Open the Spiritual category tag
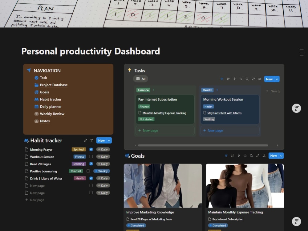The height and width of the screenshot is (231, 308). point(79,149)
